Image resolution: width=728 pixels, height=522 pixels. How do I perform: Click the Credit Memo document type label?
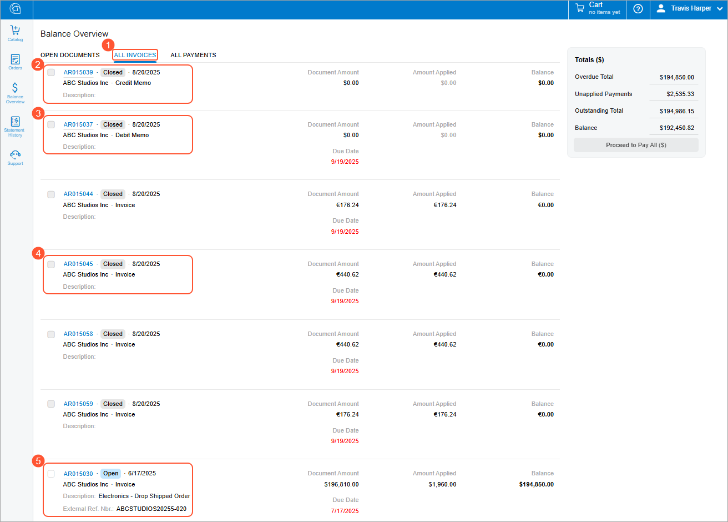[x=133, y=83]
